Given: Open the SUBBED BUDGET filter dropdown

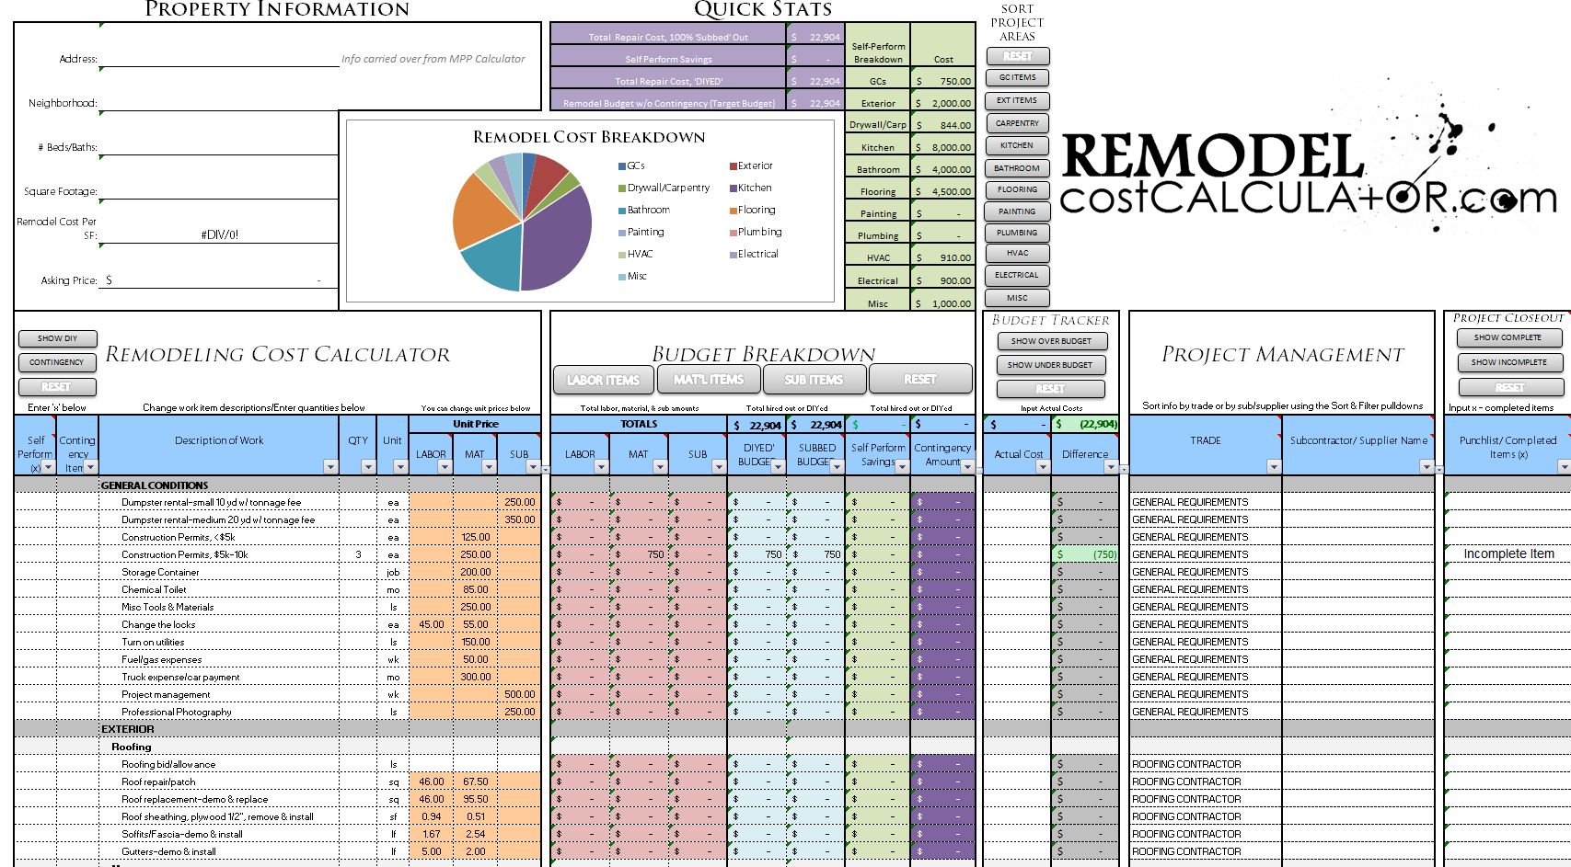Looking at the screenshot, I should (837, 467).
